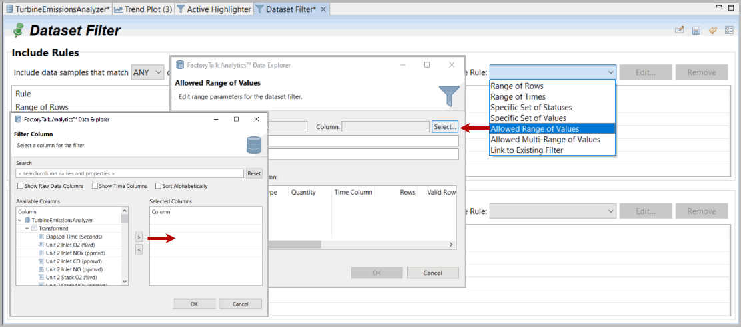741x327 pixels.
Task: Click the remove-column '<' arrow button
Action: pyautogui.click(x=139, y=249)
